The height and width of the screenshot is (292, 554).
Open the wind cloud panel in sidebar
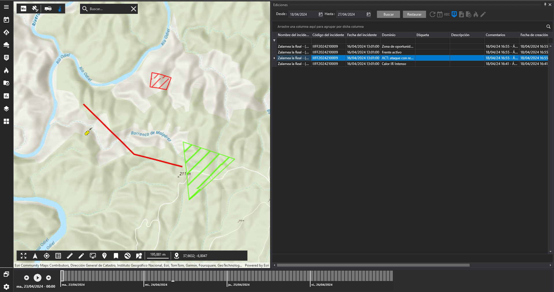[x=6, y=45]
